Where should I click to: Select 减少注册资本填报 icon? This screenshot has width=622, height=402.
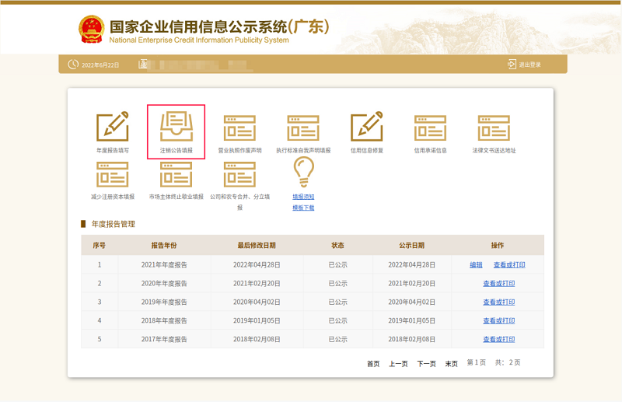coord(112,174)
